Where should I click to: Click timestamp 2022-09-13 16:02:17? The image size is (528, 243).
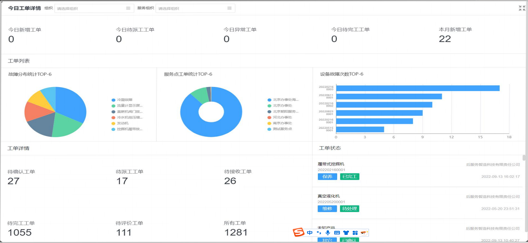(x=500, y=177)
